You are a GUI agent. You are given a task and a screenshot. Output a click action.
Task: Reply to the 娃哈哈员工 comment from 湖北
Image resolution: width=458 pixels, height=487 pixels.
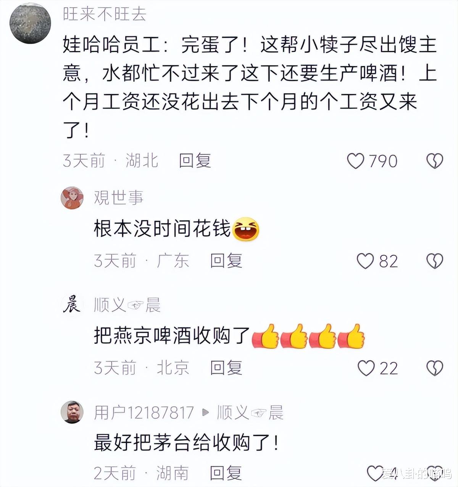point(195,161)
